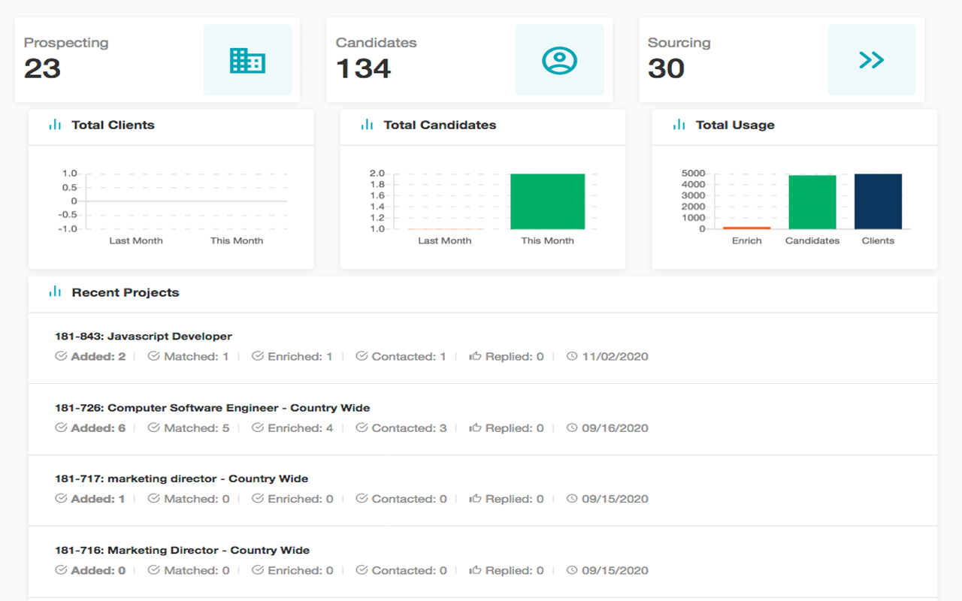This screenshot has width=962, height=601.
Task: Open the Prospecting 23 summary card
Action: [157, 60]
